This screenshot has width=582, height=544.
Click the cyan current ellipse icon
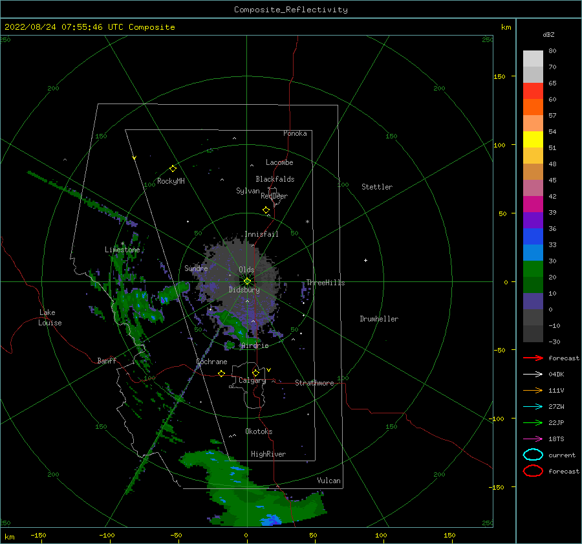(533, 455)
